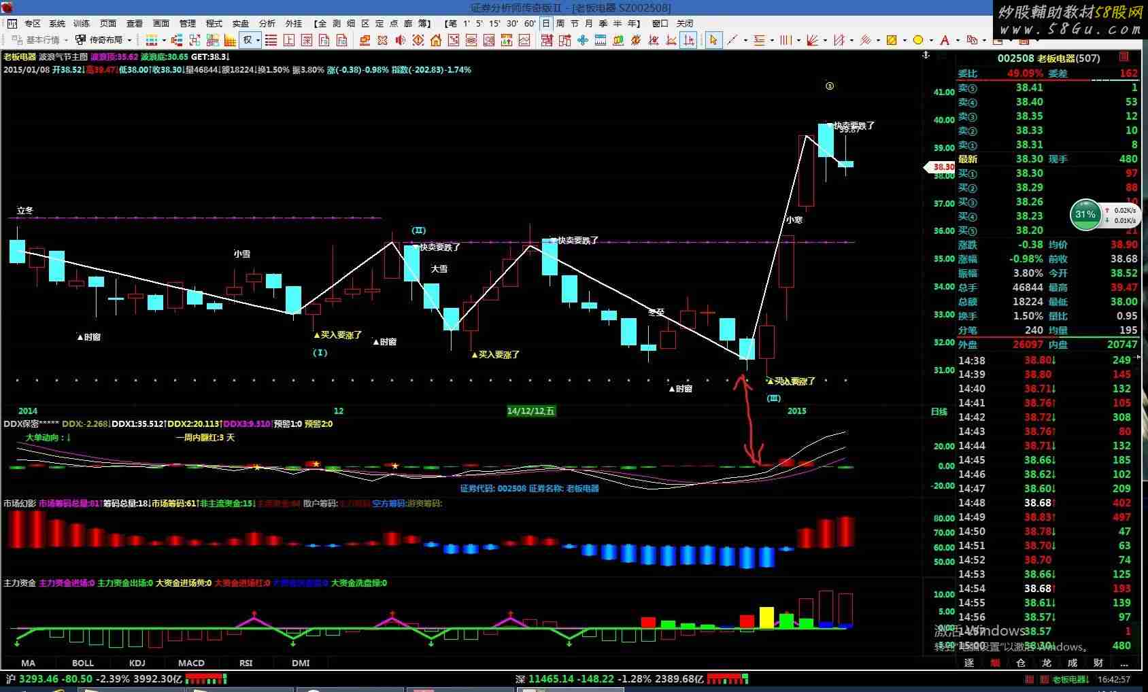Click the 14/12/12,五 date label on timeline
This screenshot has height=692, width=1148.
530,411
